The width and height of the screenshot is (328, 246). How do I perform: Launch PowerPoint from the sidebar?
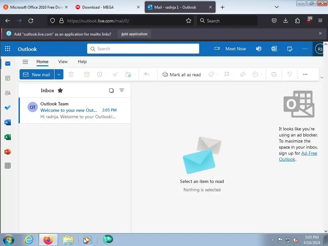pos(8,152)
